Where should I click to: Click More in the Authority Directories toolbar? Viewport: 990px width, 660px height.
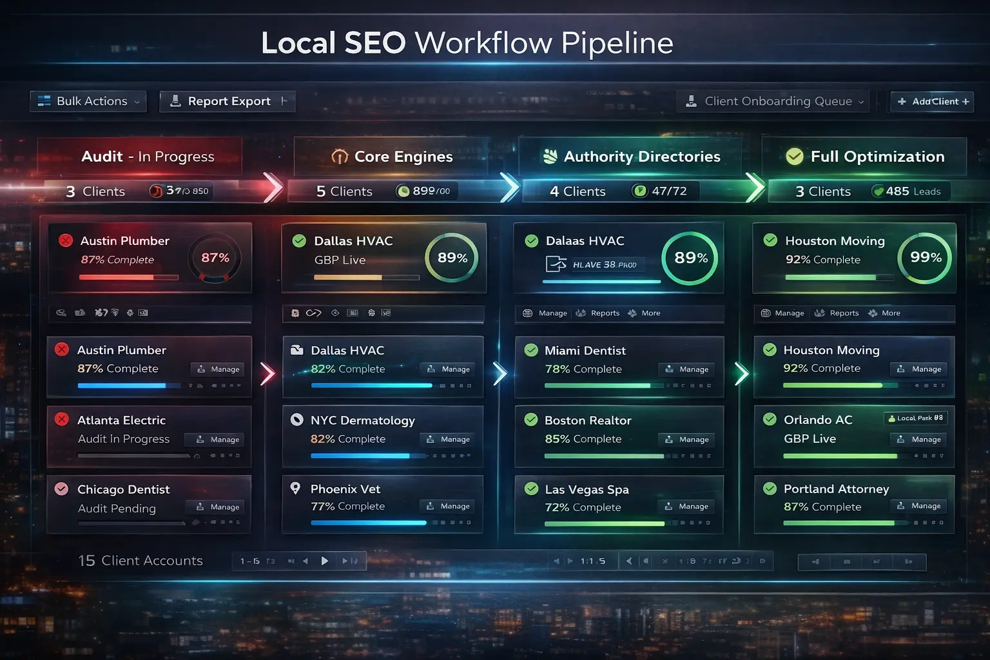coord(644,313)
